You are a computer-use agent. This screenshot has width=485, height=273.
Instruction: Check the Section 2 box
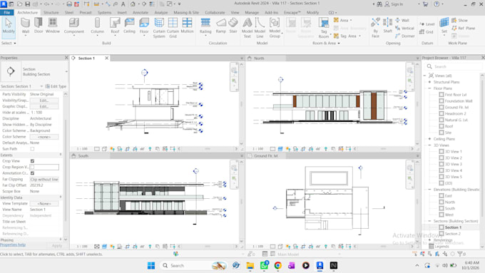(x=441, y=234)
